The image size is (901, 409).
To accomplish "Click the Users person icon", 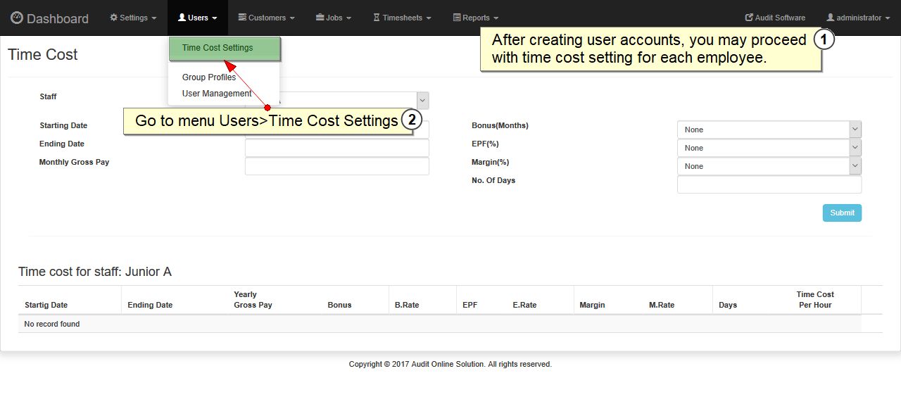I will coord(182,18).
